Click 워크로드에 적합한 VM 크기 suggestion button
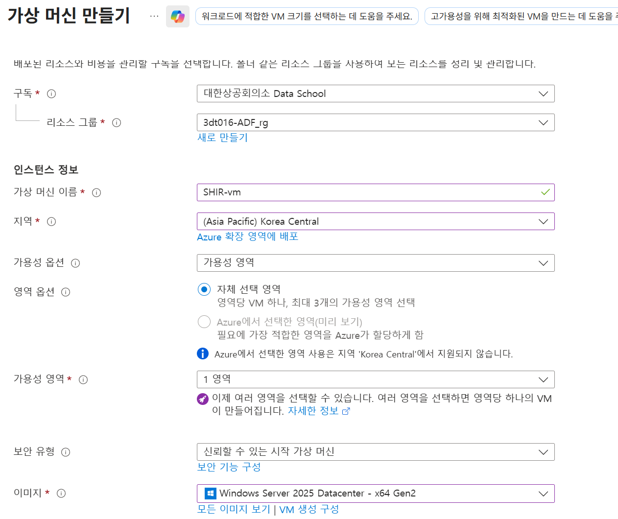The width and height of the screenshot is (618, 519). (x=307, y=16)
